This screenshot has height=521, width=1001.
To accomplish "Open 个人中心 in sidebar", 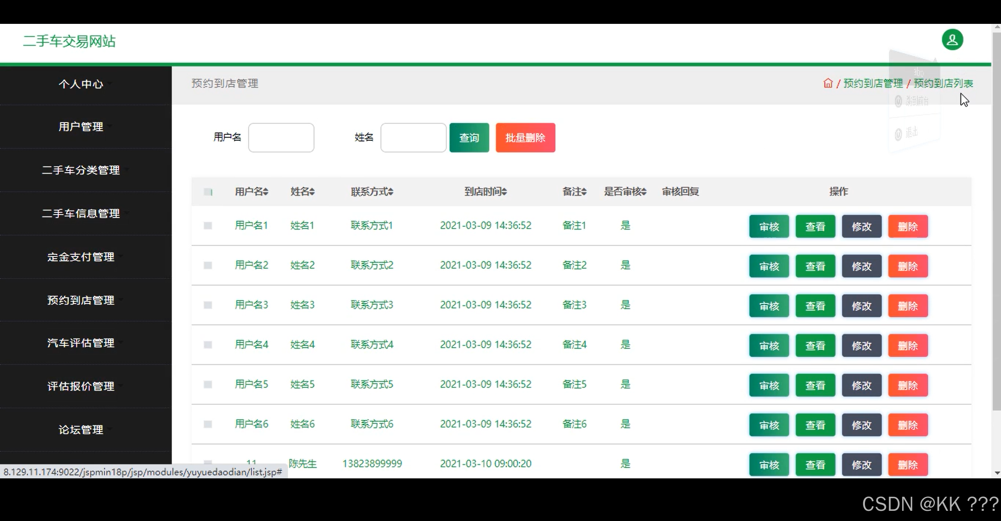I will [81, 84].
